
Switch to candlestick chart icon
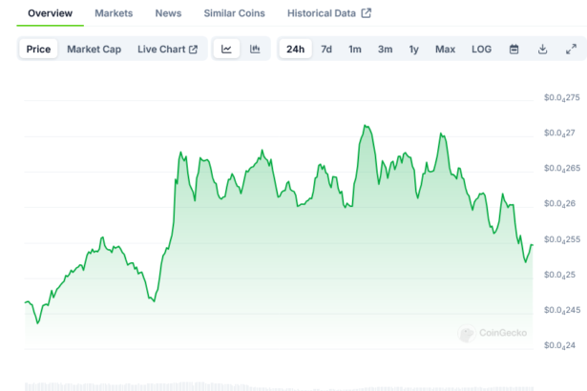pyautogui.click(x=255, y=50)
